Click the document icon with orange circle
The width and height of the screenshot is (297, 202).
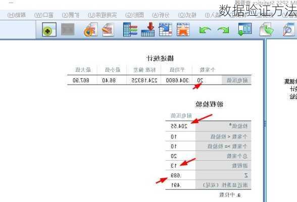90,30
